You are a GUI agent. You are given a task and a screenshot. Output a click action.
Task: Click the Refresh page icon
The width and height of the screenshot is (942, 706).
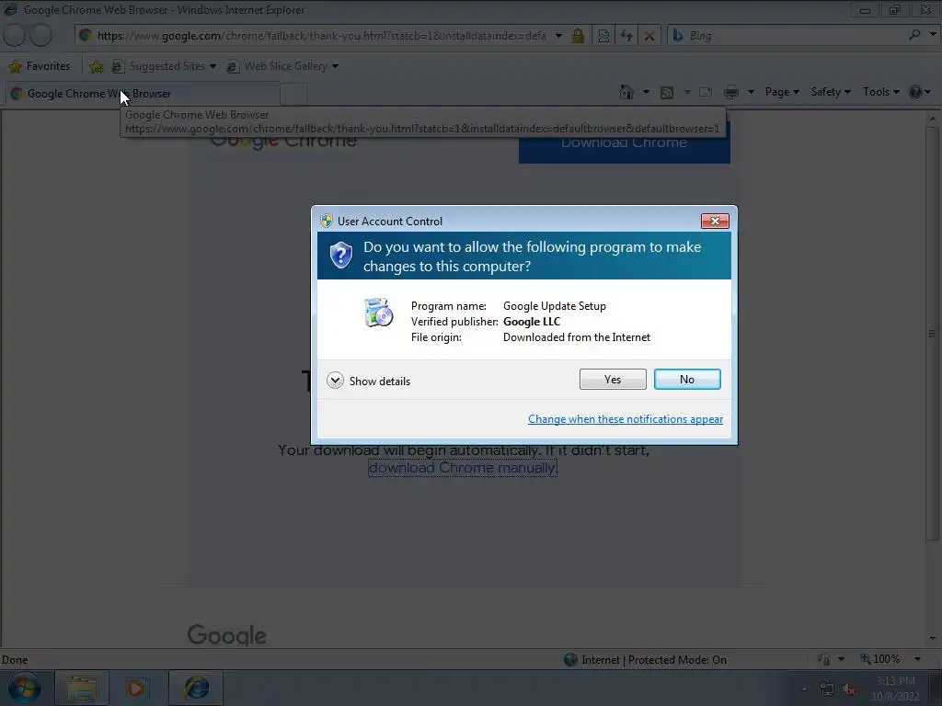coord(626,36)
